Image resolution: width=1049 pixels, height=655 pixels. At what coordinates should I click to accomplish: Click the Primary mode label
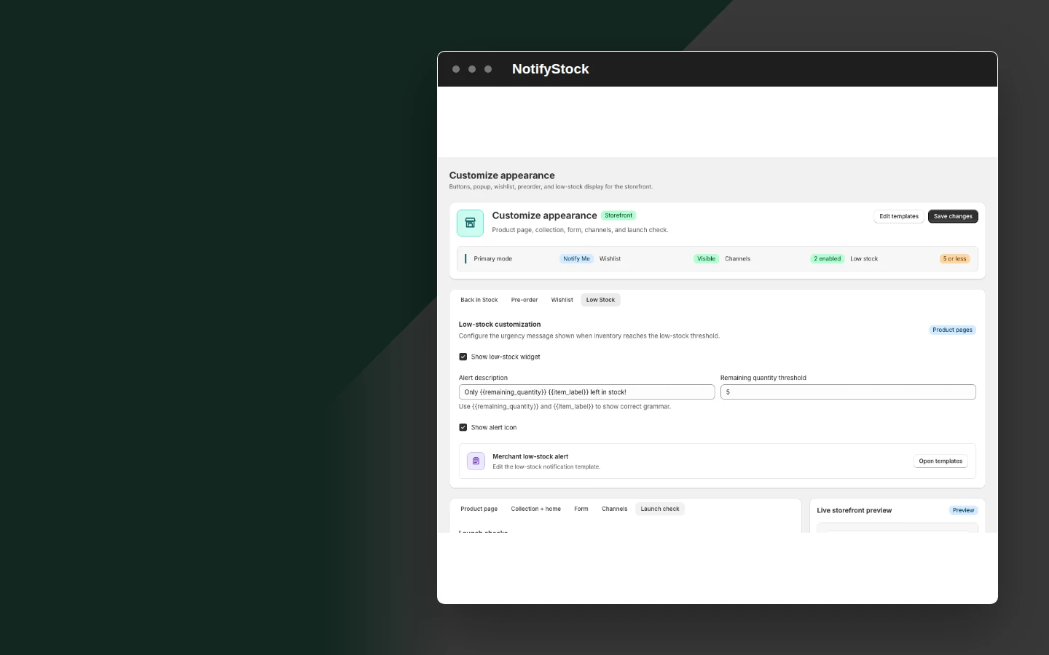click(492, 258)
